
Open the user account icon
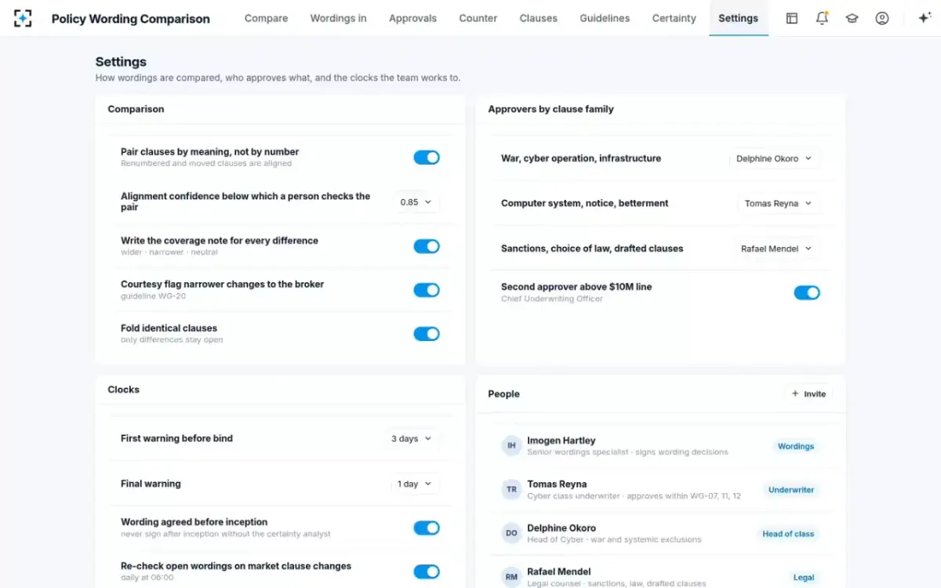click(882, 18)
